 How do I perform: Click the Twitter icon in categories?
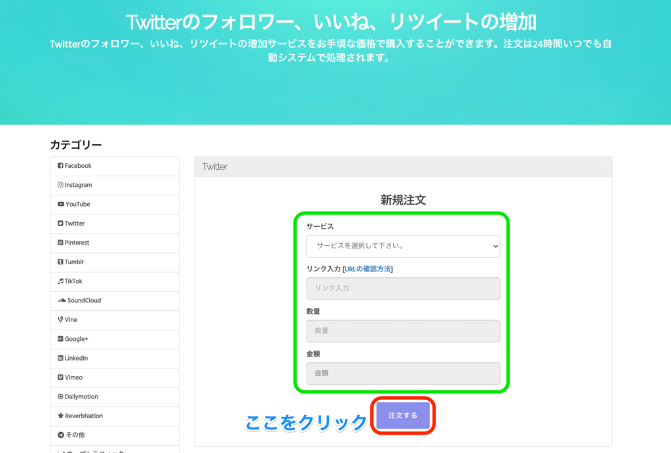click(x=60, y=224)
